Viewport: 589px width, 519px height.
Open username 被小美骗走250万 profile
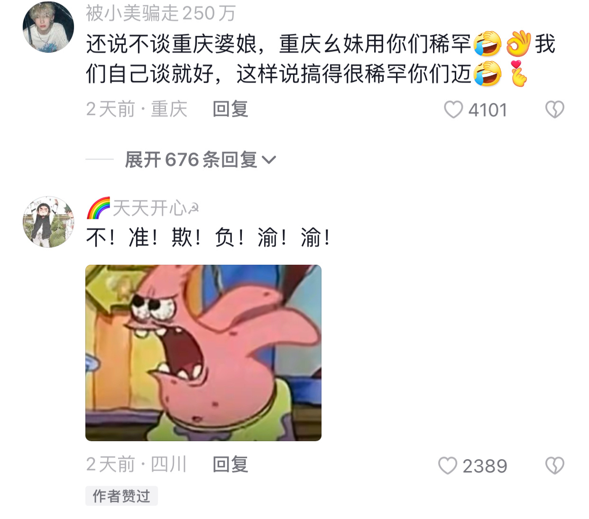[x=161, y=13]
